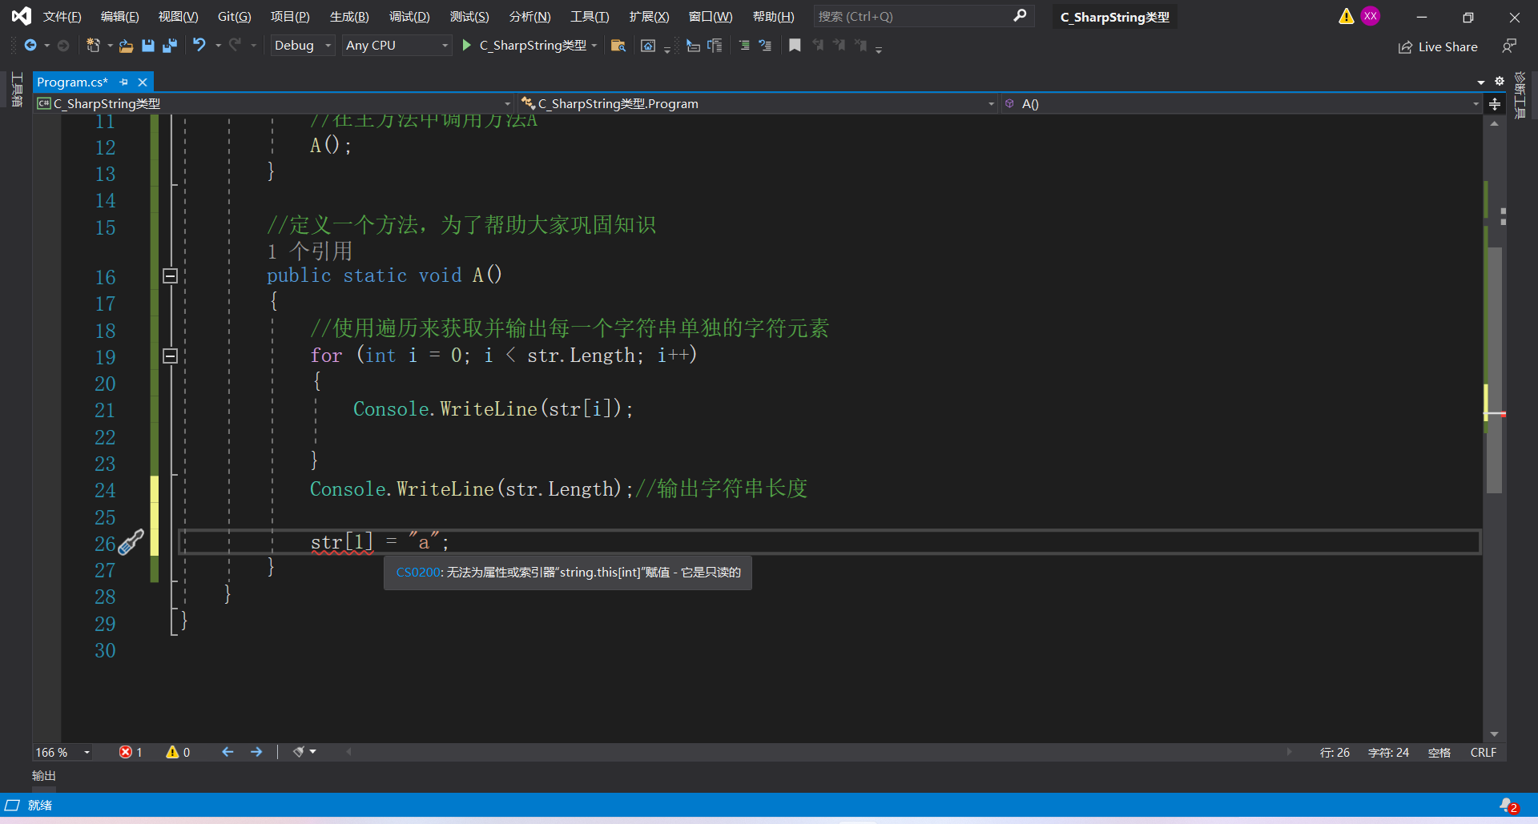1538x824 pixels.
Task: Open the C_SharpString类型.Program class dropdown
Action: [x=758, y=104]
